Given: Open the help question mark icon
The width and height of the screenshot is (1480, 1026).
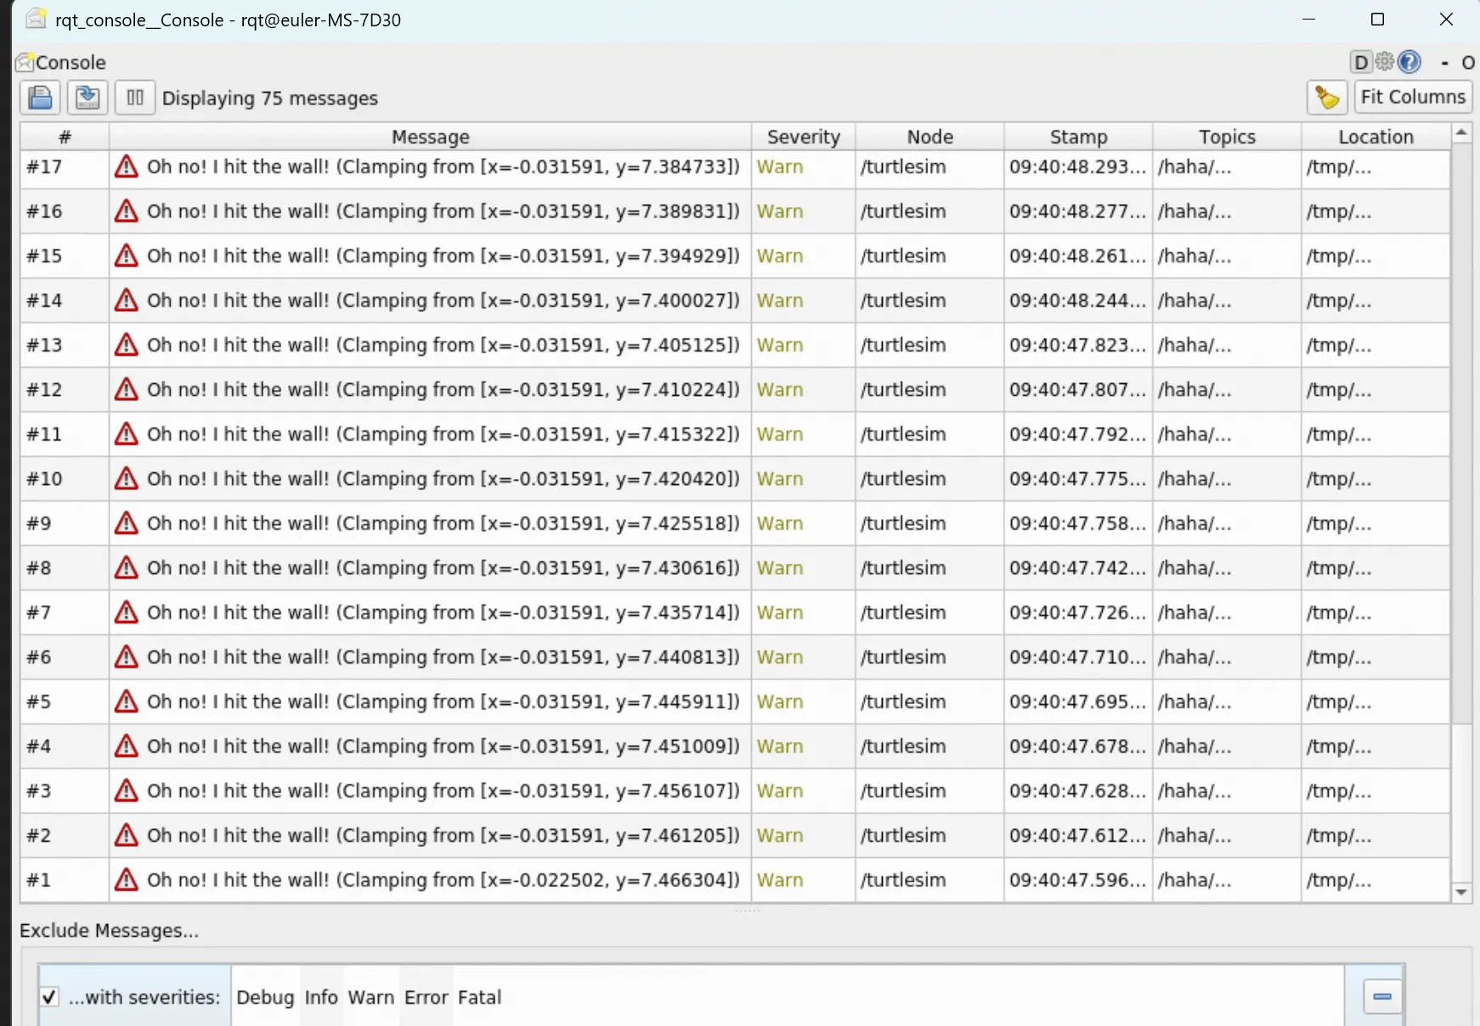Looking at the screenshot, I should pyautogui.click(x=1409, y=61).
